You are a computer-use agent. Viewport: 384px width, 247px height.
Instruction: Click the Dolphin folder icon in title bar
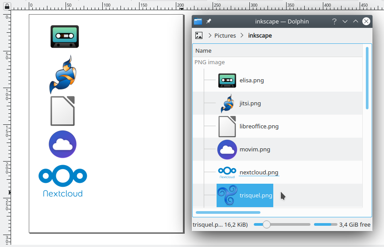[x=198, y=21]
